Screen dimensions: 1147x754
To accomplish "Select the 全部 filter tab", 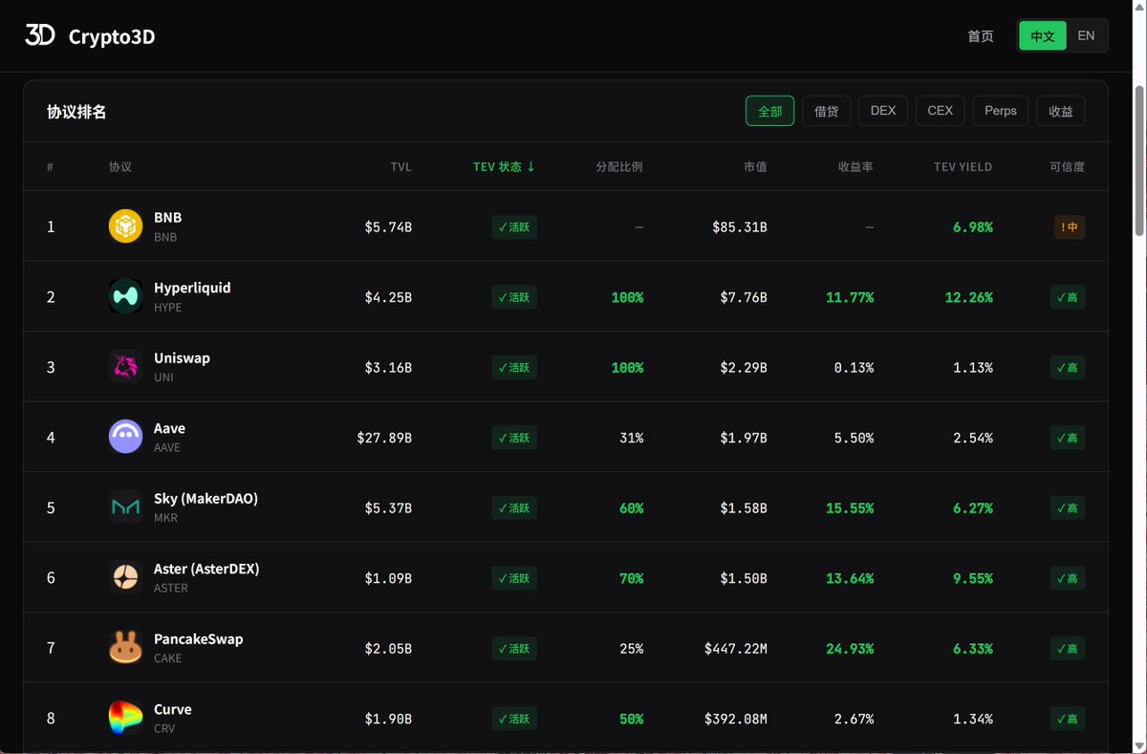I will point(770,111).
